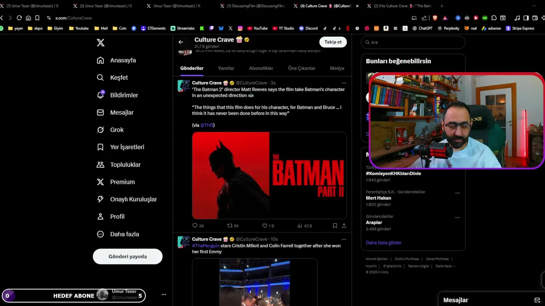Open more options for Mert Hakan trend
545x306 pixels.
click(x=457, y=193)
